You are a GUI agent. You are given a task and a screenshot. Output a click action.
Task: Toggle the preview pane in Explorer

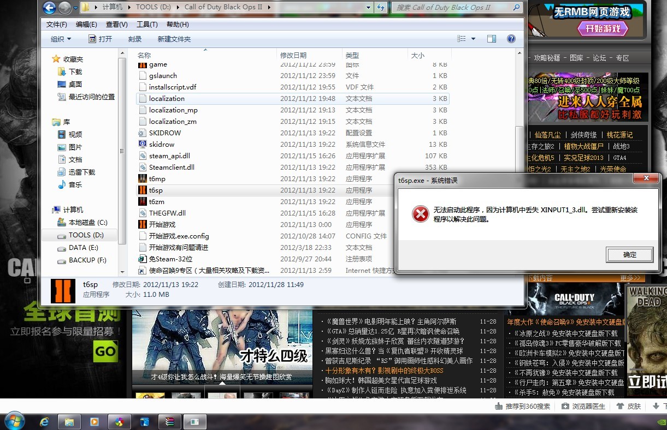pos(491,39)
